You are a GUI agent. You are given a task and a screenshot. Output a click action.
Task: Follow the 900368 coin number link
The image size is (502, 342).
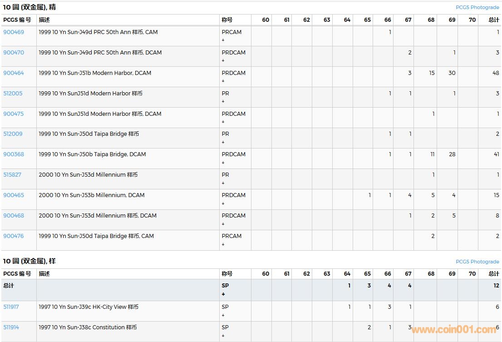(14, 154)
